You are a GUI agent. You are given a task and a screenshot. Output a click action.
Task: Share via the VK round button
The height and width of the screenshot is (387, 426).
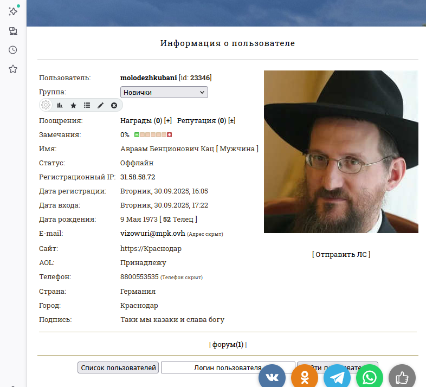click(272, 377)
